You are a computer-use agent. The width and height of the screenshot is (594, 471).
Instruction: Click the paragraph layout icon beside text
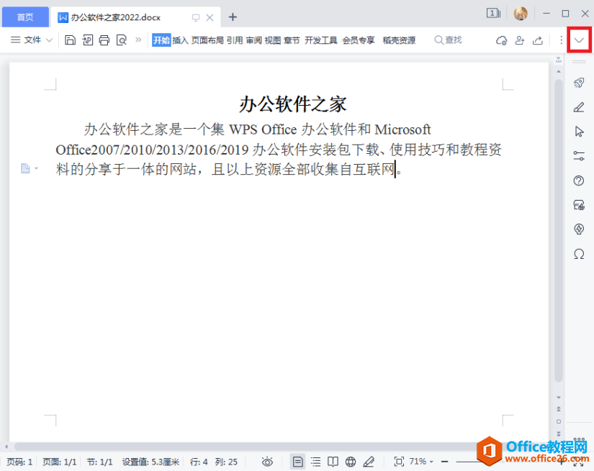[x=25, y=168]
